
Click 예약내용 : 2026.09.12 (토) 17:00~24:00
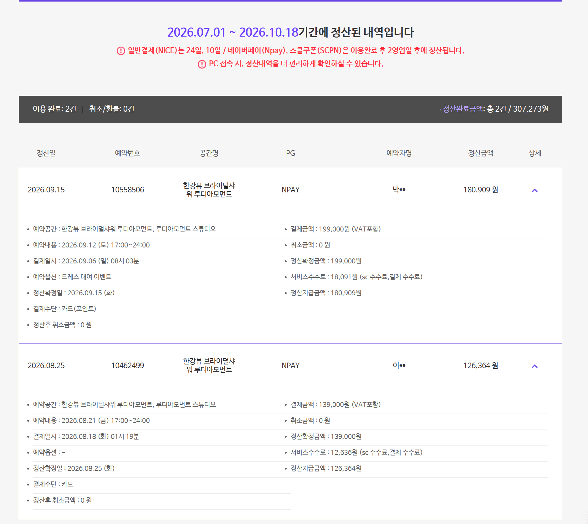pyautogui.click(x=91, y=245)
